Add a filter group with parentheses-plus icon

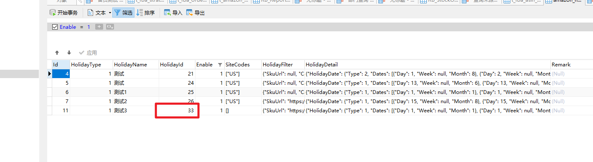pyautogui.click(x=110, y=27)
